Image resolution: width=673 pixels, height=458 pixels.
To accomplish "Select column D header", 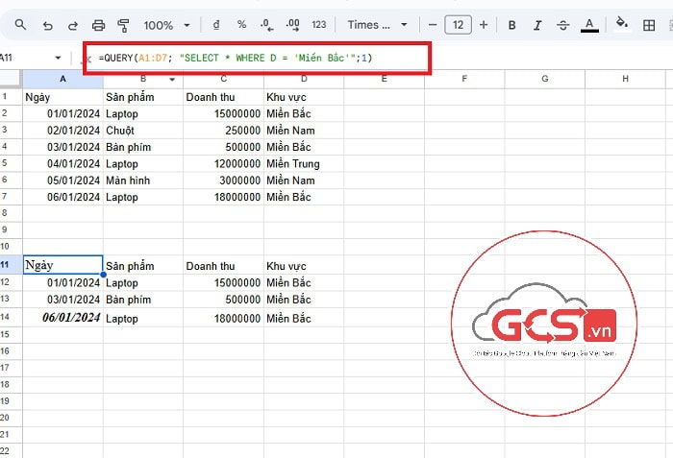I will 304,79.
